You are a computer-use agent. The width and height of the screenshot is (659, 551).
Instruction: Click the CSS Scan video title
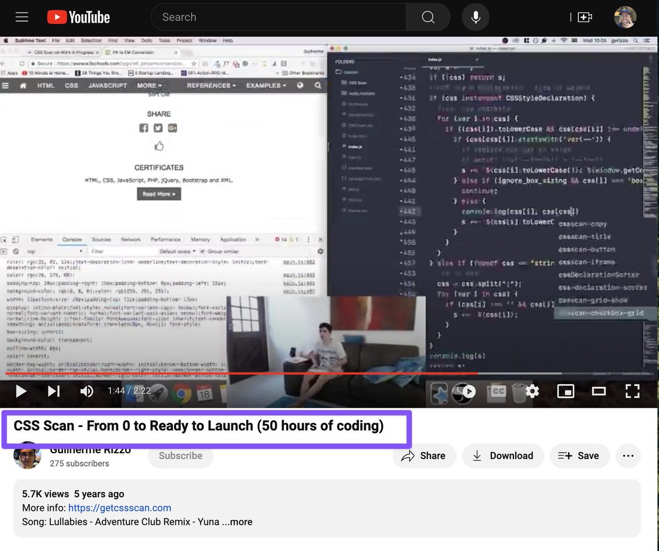198,426
